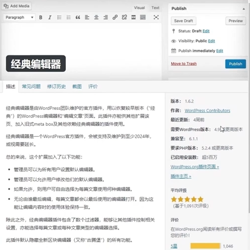The image size is (250, 250).
Task: Open the 截图 tab
Action: [77, 87]
